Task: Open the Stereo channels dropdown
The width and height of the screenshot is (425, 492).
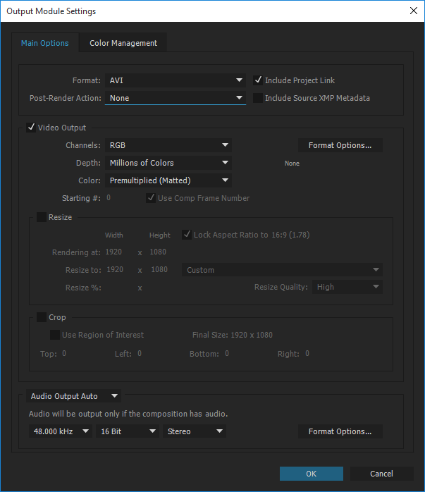Action: [195, 431]
